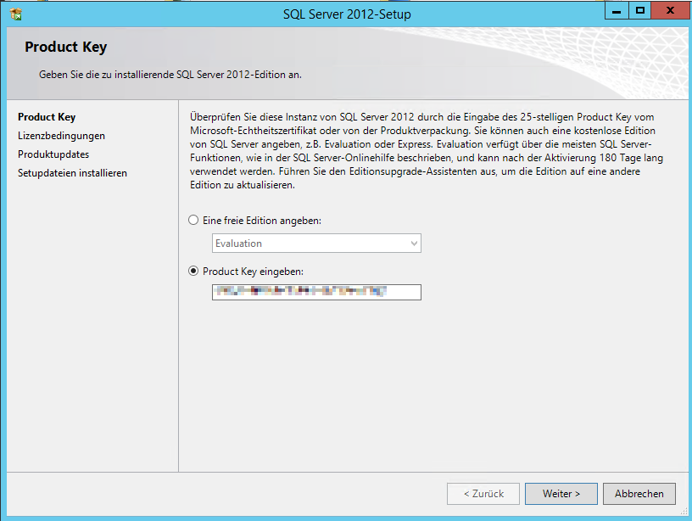Click the '< Zurück' button
The image size is (692, 521).
tap(483, 493)
